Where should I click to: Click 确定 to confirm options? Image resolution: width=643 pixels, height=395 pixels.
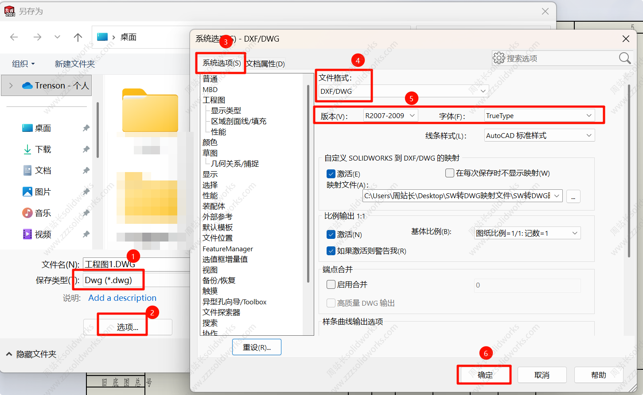pos(485,375)
